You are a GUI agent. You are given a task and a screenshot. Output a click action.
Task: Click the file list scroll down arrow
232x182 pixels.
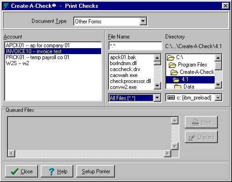coord(157,86)
